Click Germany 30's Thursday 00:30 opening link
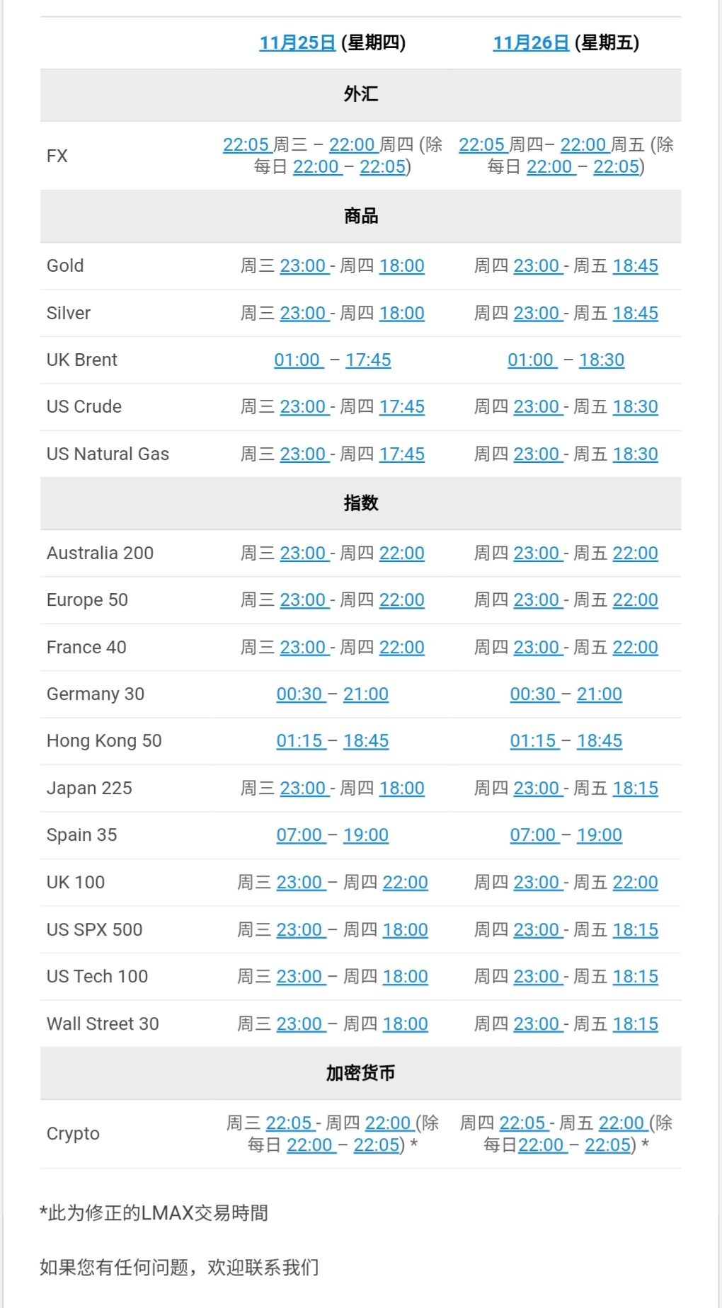This screenshot has width=722, height=1308. (x=299, y=694)
